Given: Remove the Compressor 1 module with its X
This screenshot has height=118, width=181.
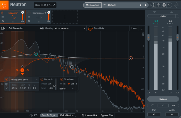Looking at the screenshot, I should [x=29, y=21].
